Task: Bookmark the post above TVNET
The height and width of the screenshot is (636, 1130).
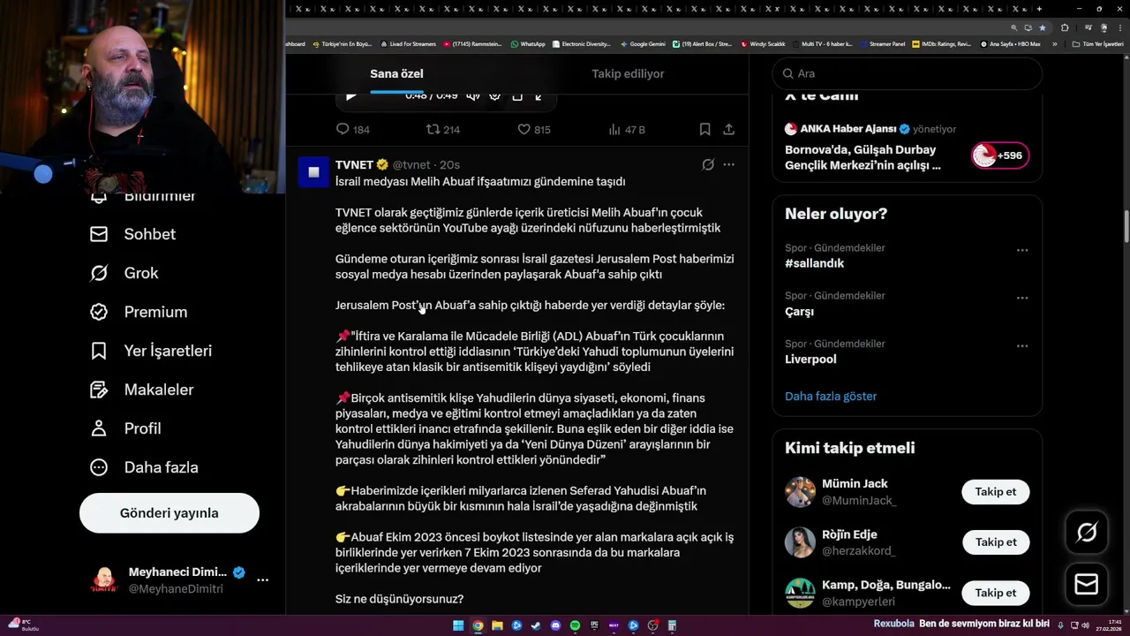Action: click(x=704, y=129)
